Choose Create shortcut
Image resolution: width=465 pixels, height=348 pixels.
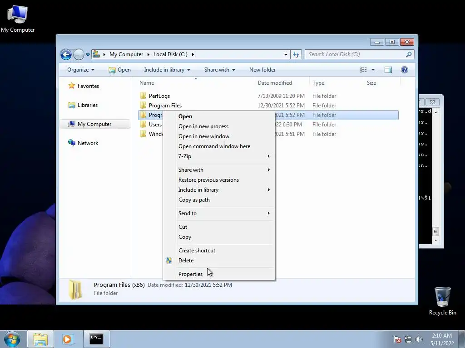pyautogui.click(x=219, y=251)
